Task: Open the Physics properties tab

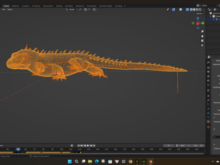Action: point(209,109)
